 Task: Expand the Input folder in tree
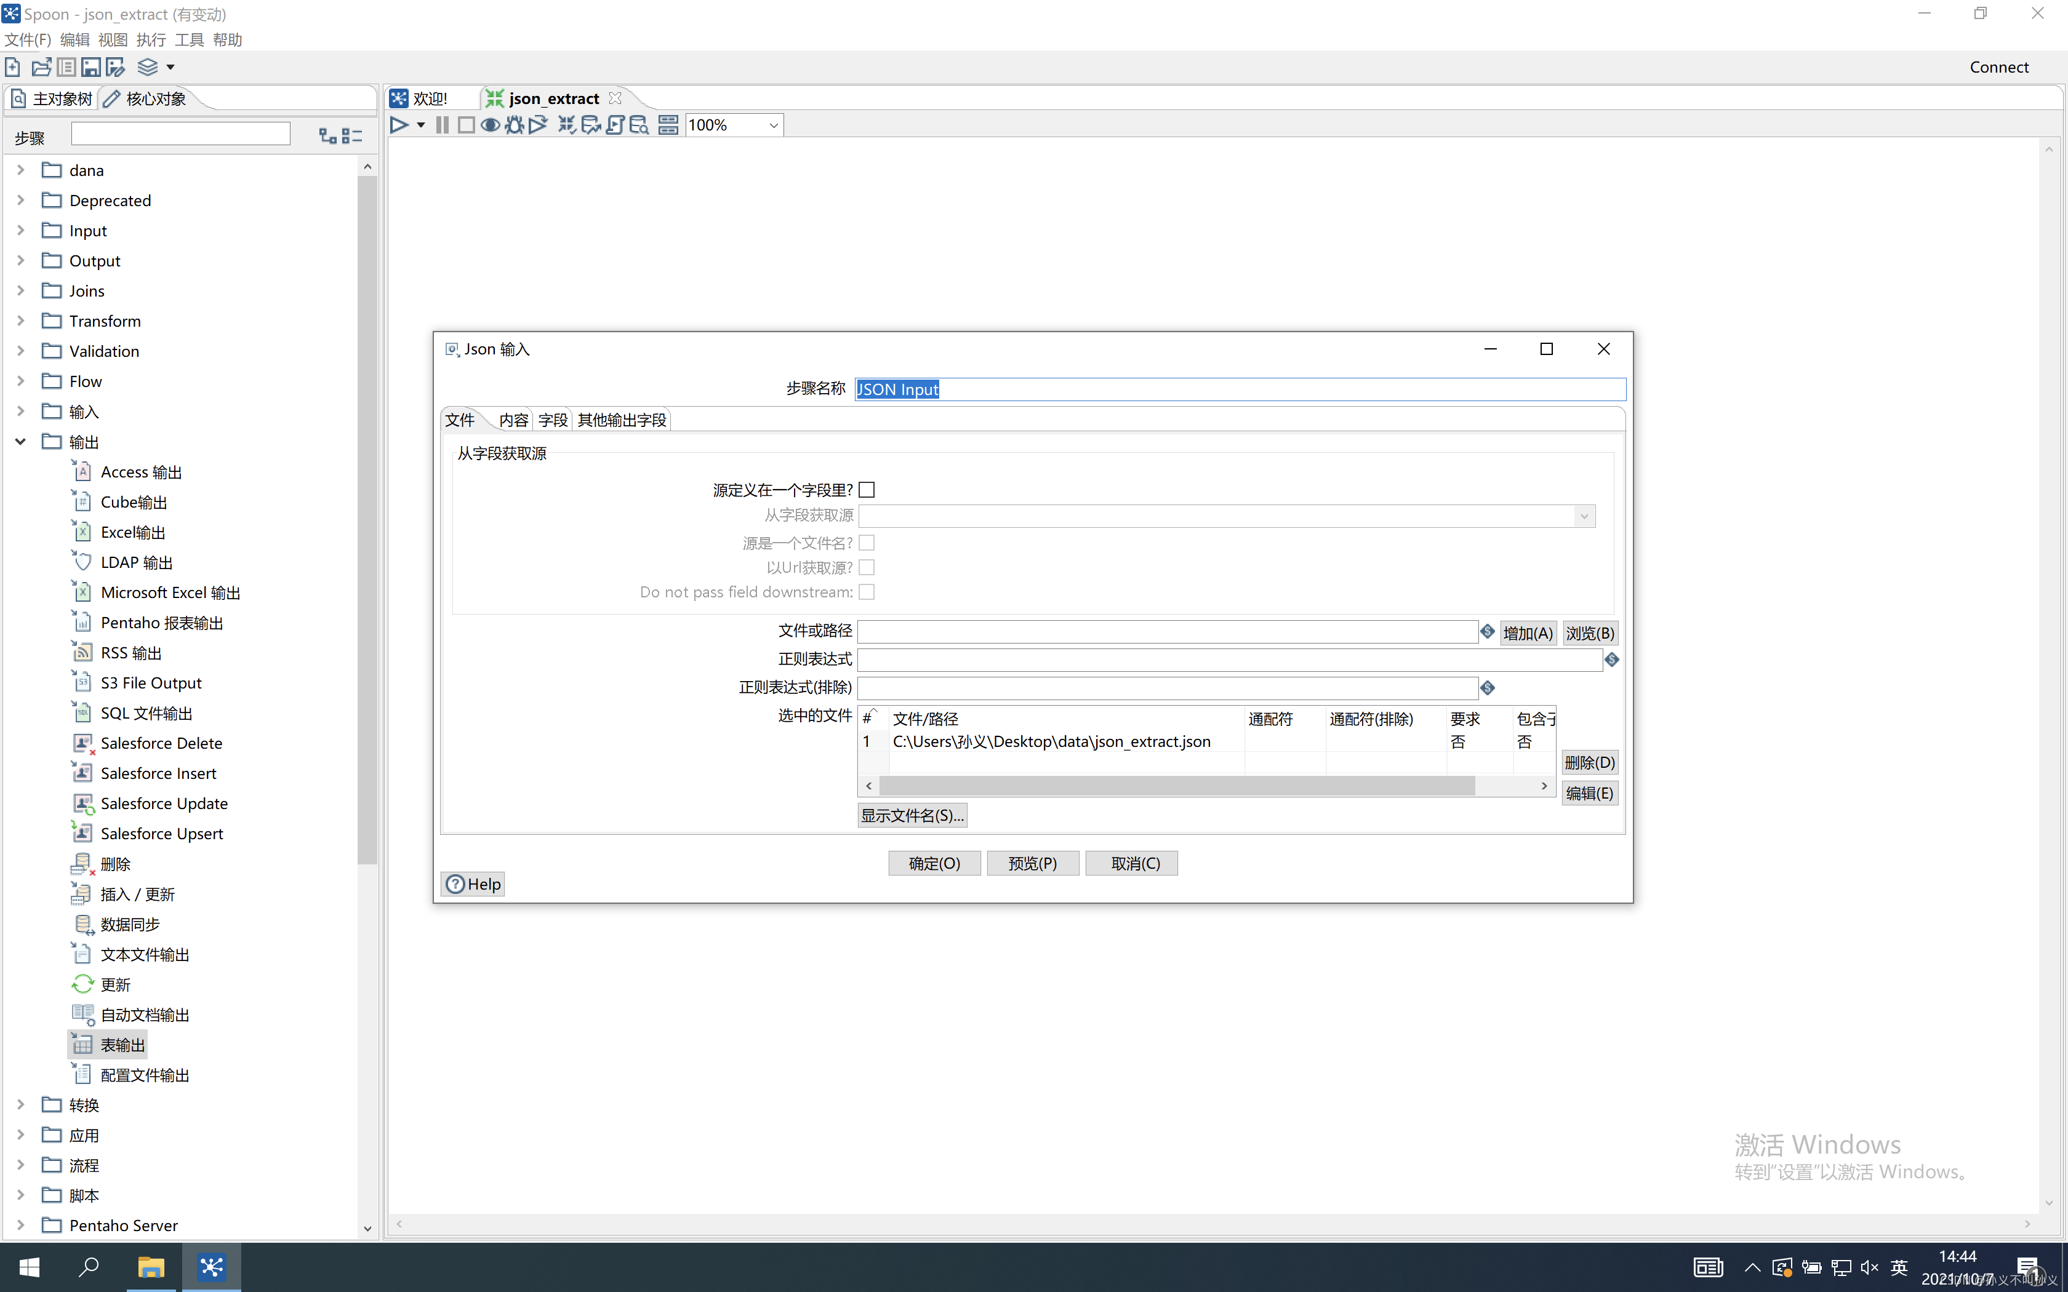click(20, 231)
